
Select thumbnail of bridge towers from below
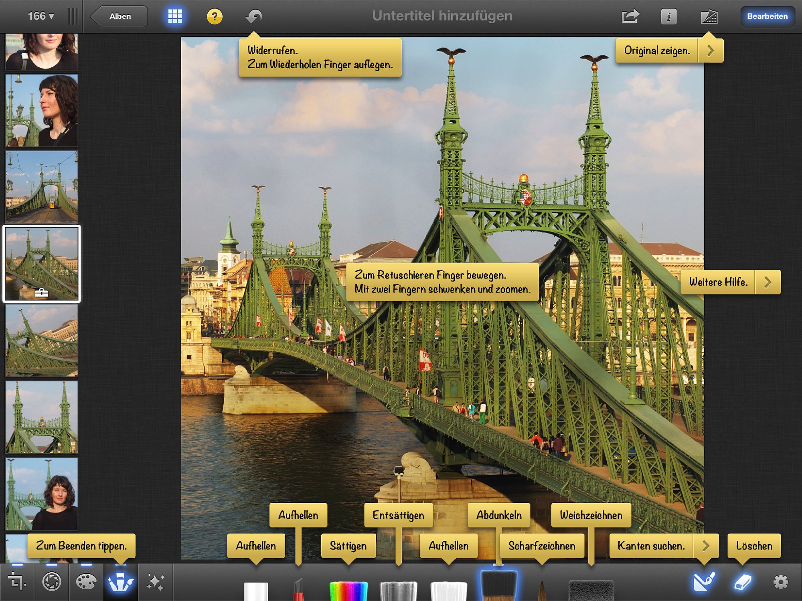tap(41, 417)
